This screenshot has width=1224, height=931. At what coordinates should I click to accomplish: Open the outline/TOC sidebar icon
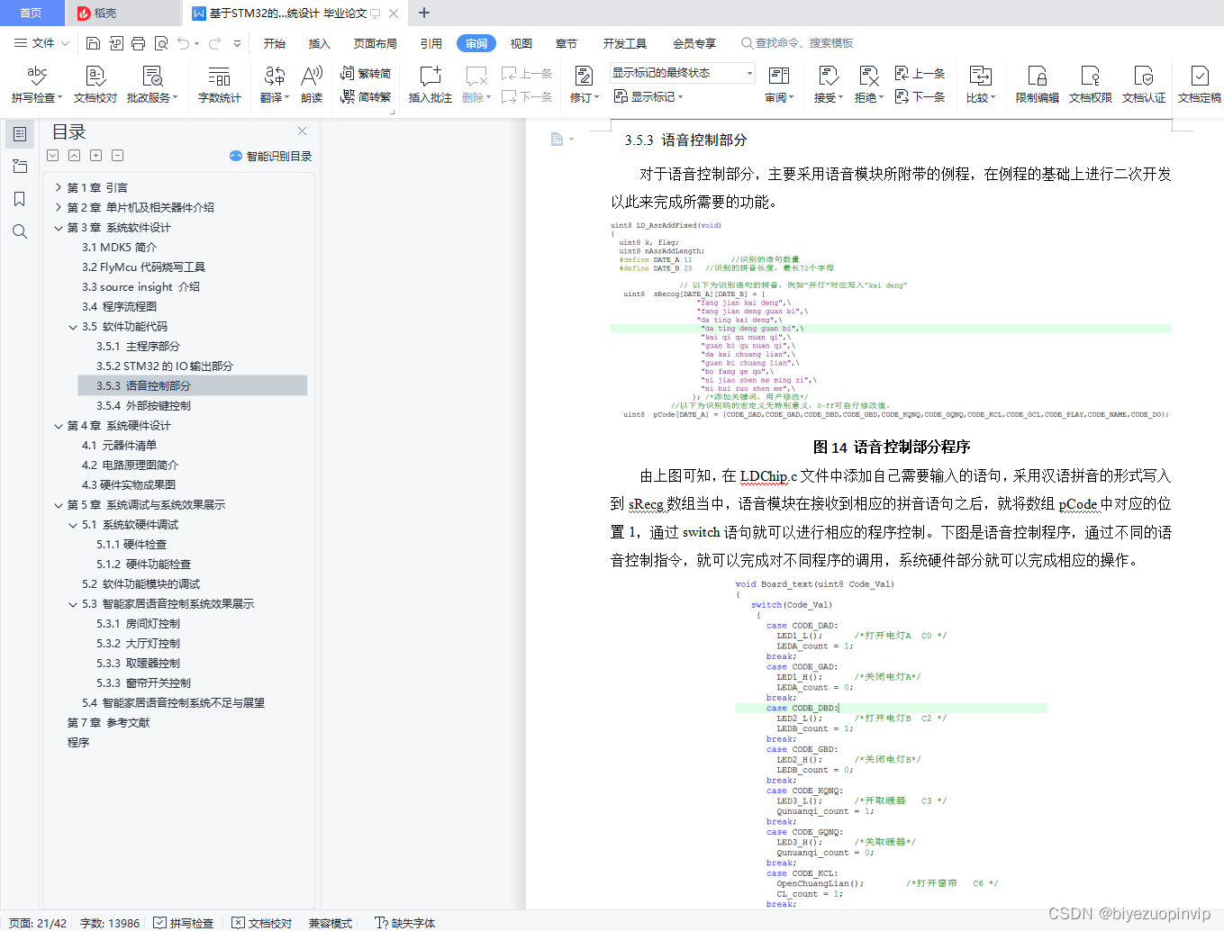tap(19, 134)
